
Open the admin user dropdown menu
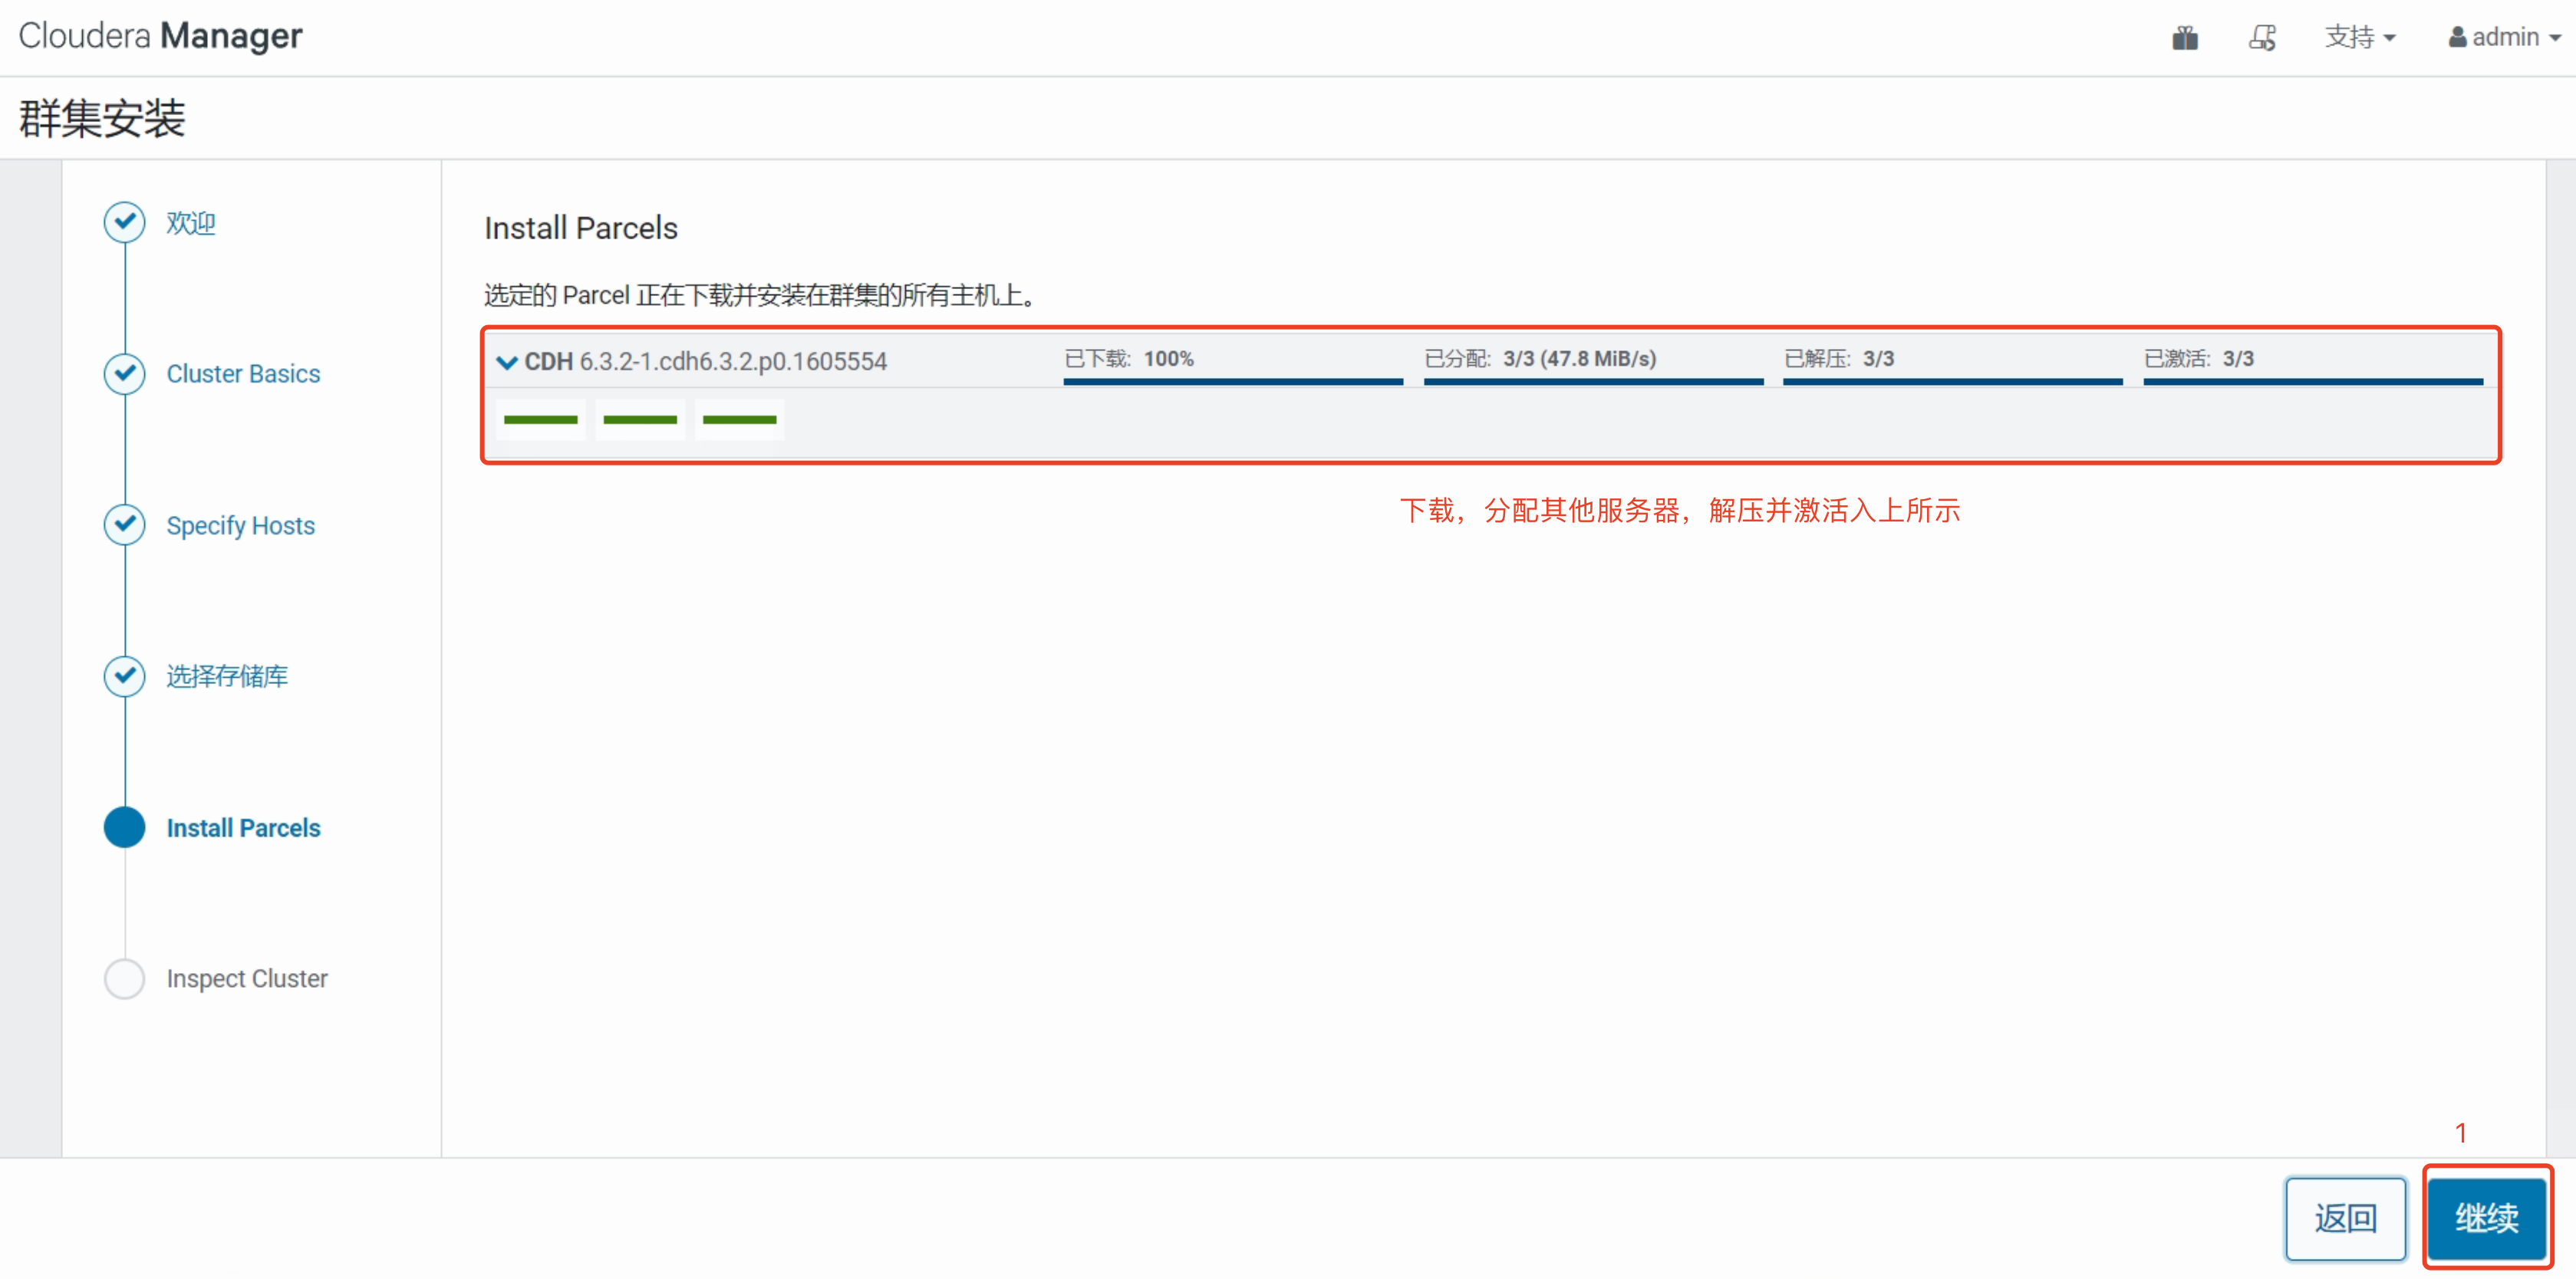click(2504, 38)
